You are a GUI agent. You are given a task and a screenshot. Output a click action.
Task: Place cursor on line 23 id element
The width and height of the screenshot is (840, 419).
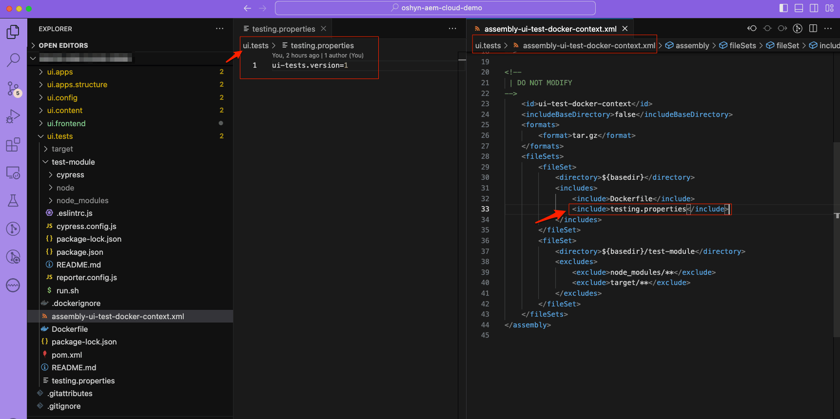(x=586, y=104)
